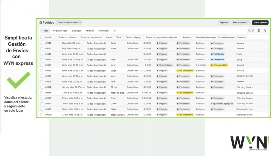Click No preparado badge on order #1013

(x=185, y=93)
